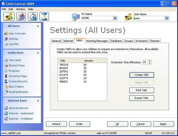Click the System/Security icon
The image size is (178, 136).
(6, 81)
